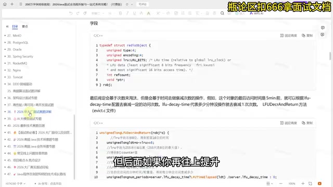Expand the 33. Tomcat outline entry
The width and height of the screenshot is (333, 187).
pos(5,77)
